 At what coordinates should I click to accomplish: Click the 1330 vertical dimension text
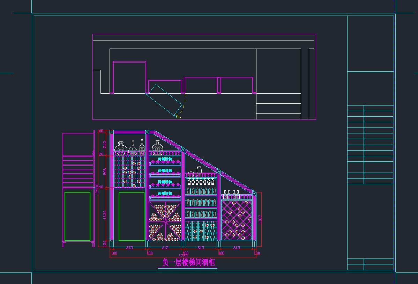click(x=105, y=215)
